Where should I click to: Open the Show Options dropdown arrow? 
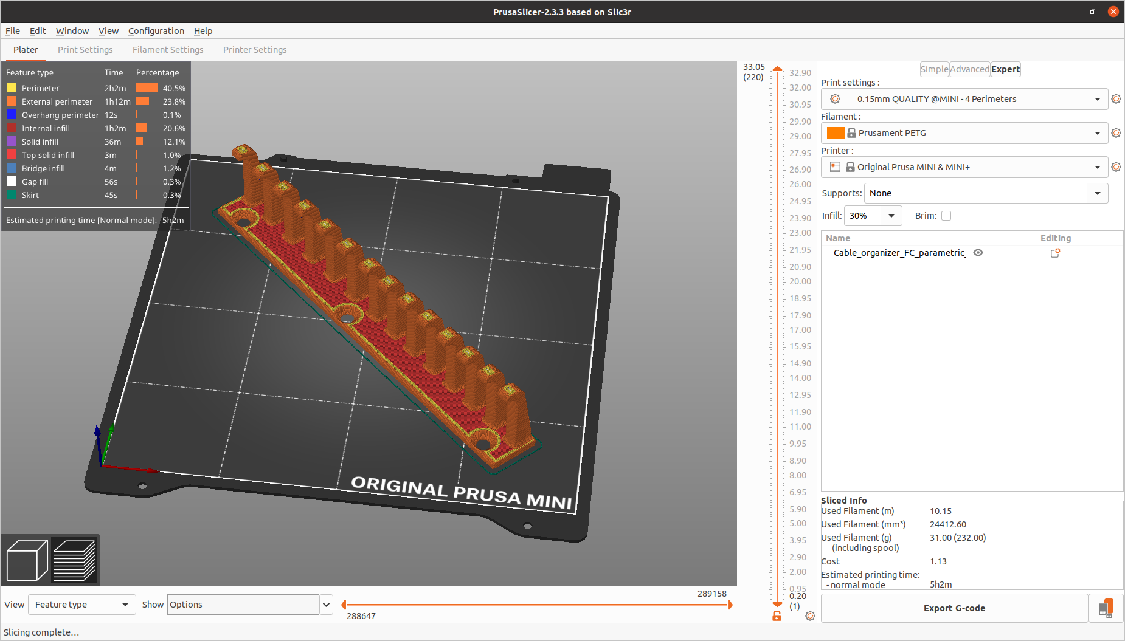point(327,605)
